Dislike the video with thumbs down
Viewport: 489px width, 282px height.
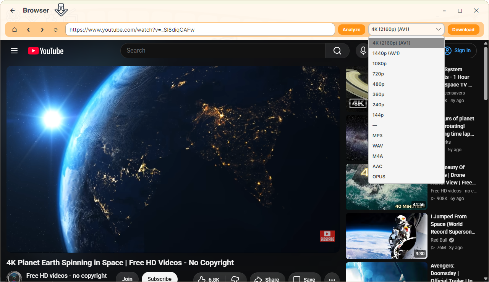[236, 279]
